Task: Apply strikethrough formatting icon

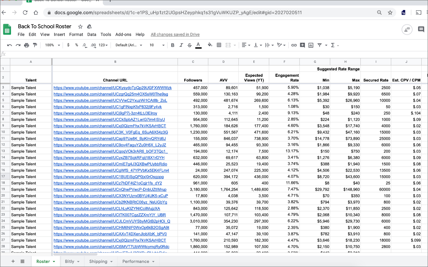Action: [190, 45]
